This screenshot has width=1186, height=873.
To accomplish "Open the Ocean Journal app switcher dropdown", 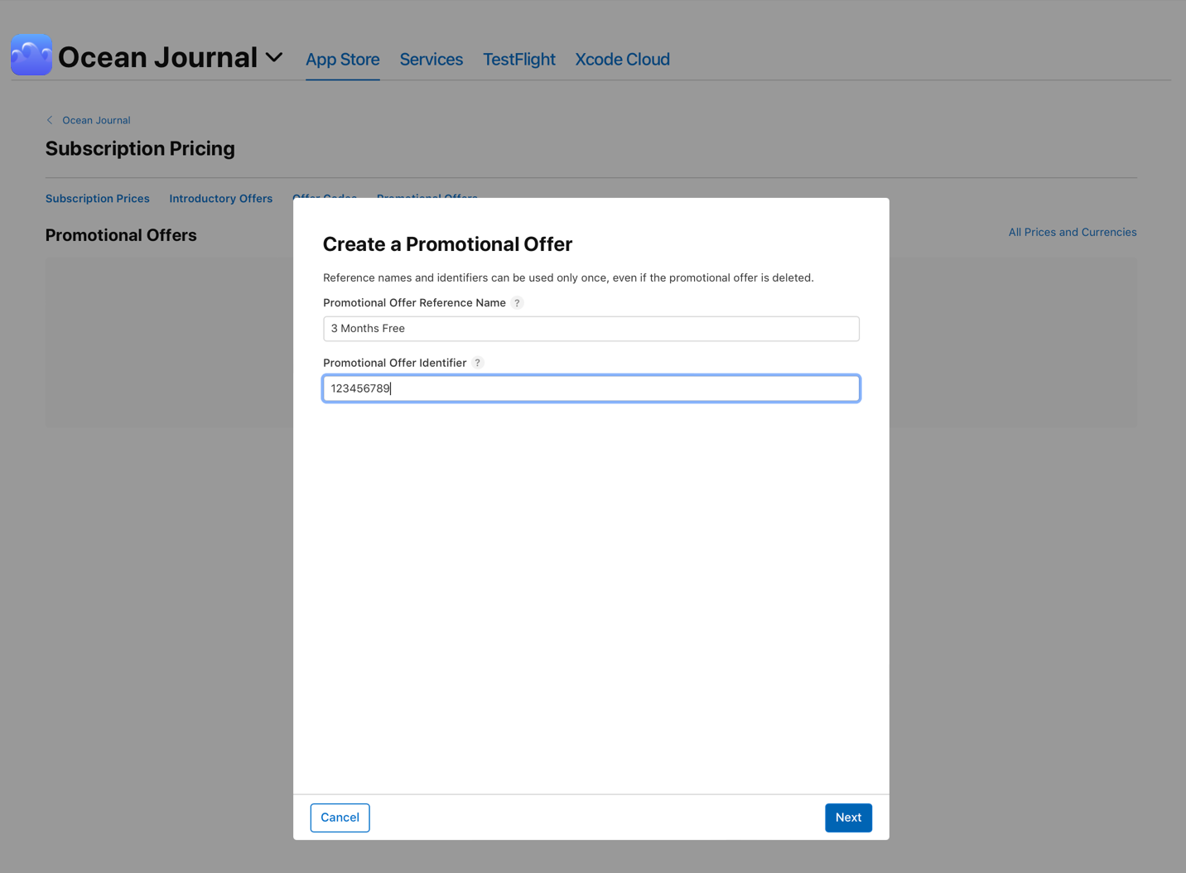I will pyautogui.click(x=273, y=57).
